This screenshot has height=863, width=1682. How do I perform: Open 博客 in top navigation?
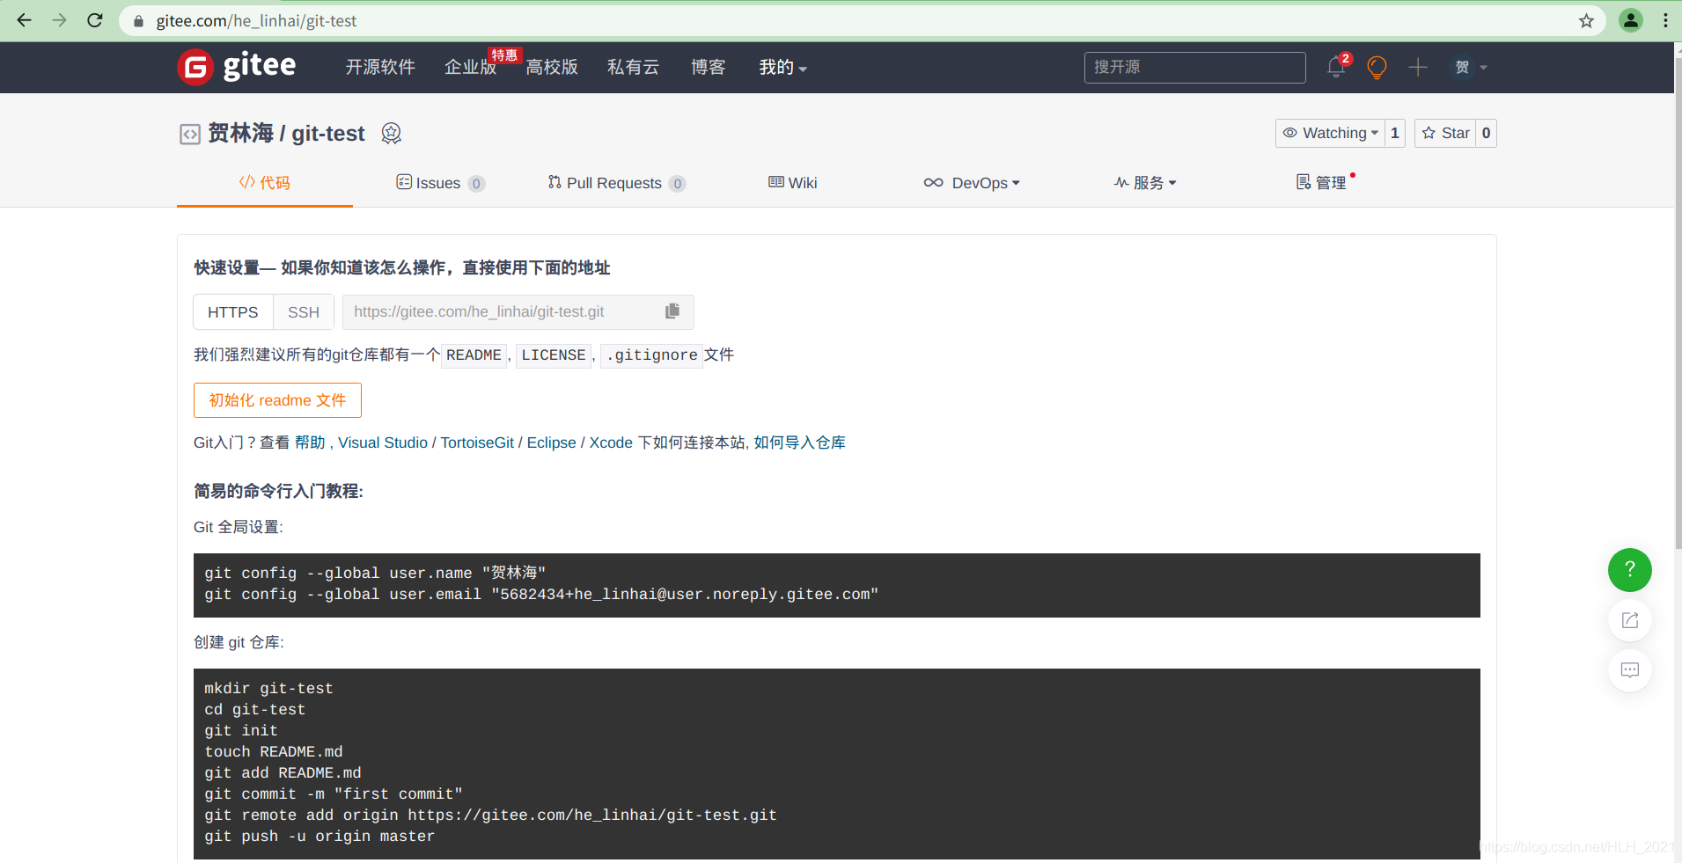pos(708,67)
